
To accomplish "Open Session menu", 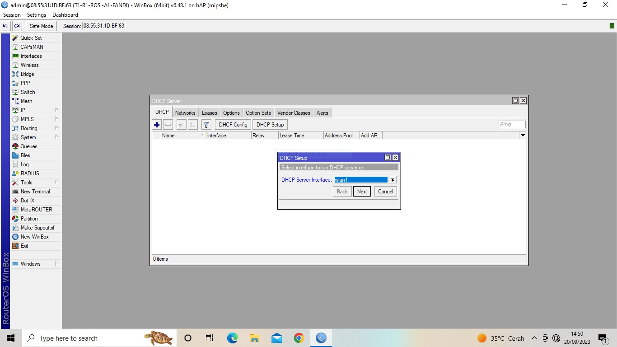I will click(x=12, y=15).
